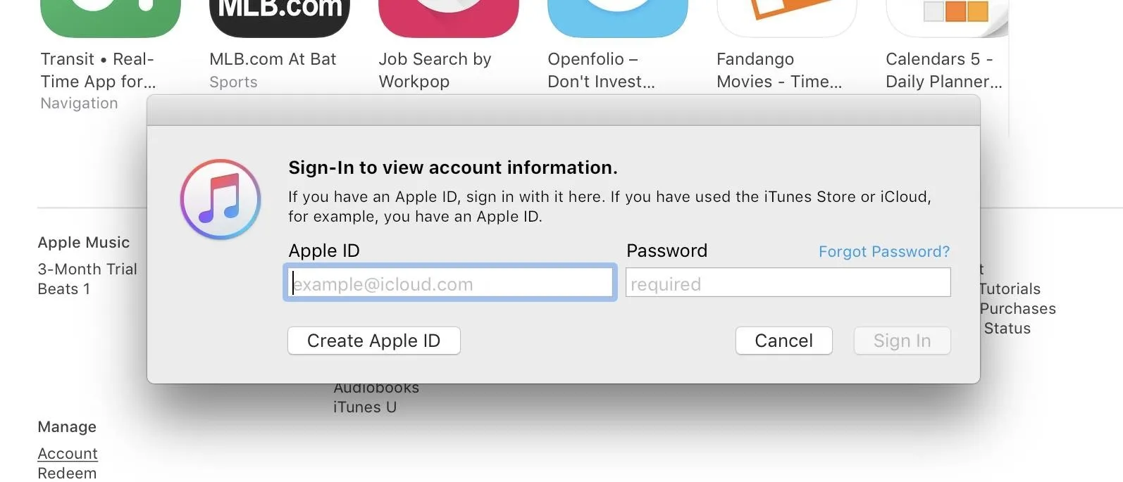Click into the Password field
Screen dimensions: 1123x482
[788, 284]
